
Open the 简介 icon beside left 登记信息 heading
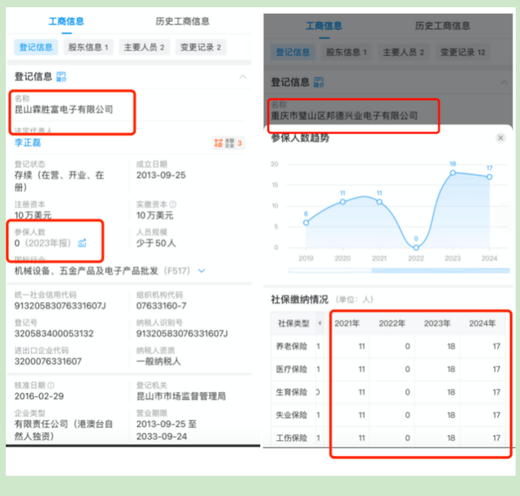point(62,76)
